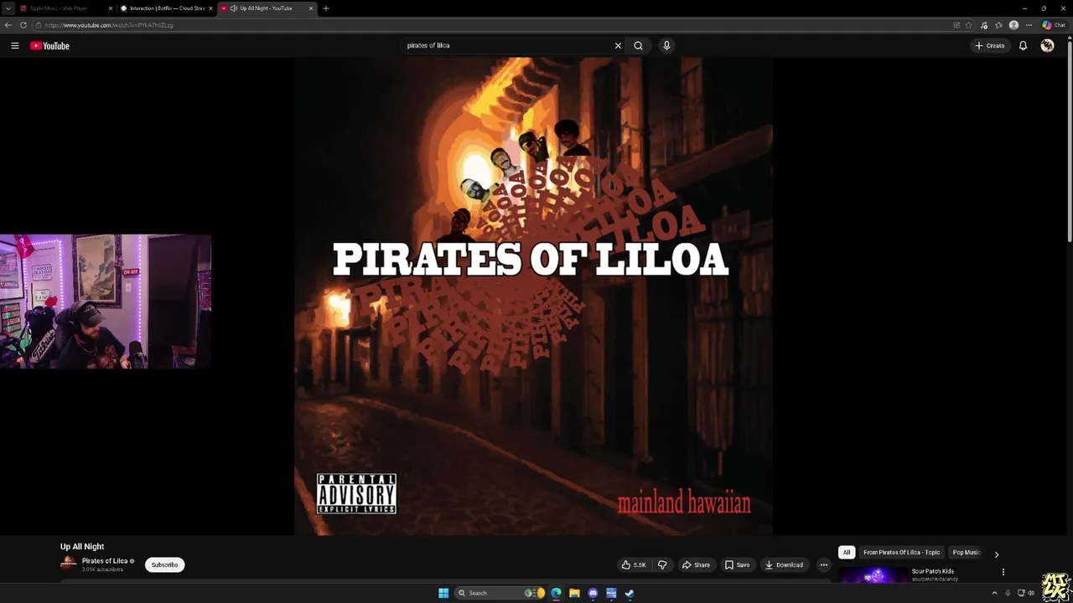Open the tab actions dropdown

(x=8, y=8)
